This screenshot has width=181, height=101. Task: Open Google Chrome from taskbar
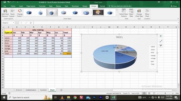(75, 97)
